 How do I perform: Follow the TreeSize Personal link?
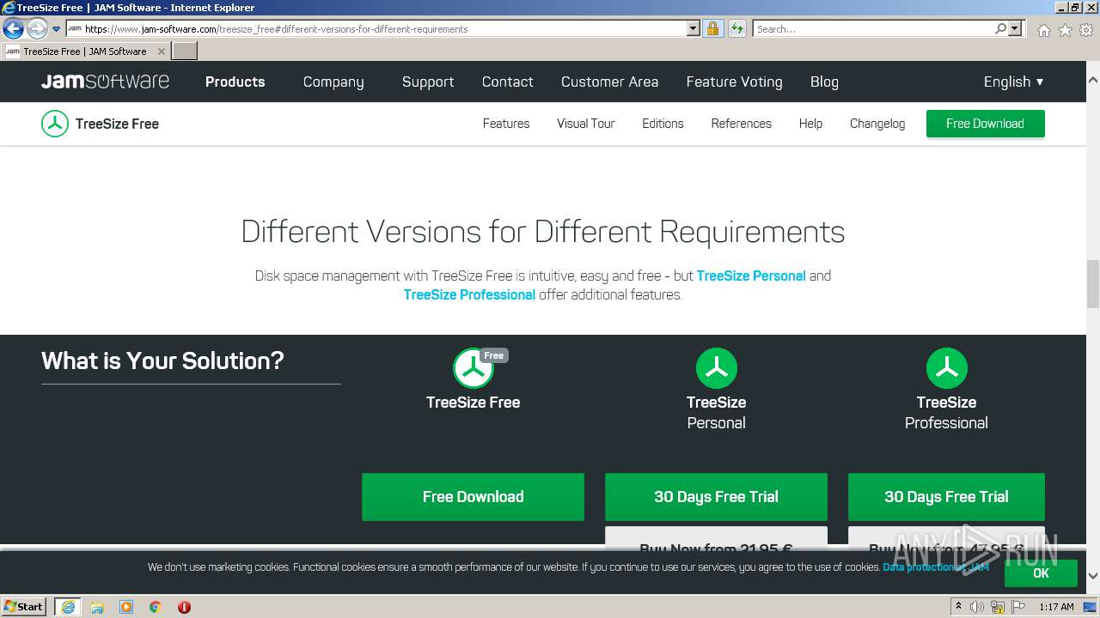[751, 276]
